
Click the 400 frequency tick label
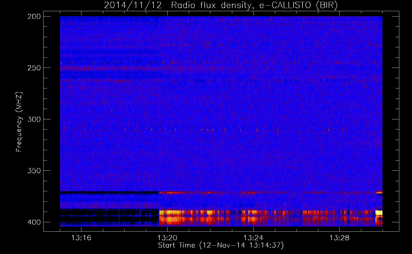click(x=34, y=222)
